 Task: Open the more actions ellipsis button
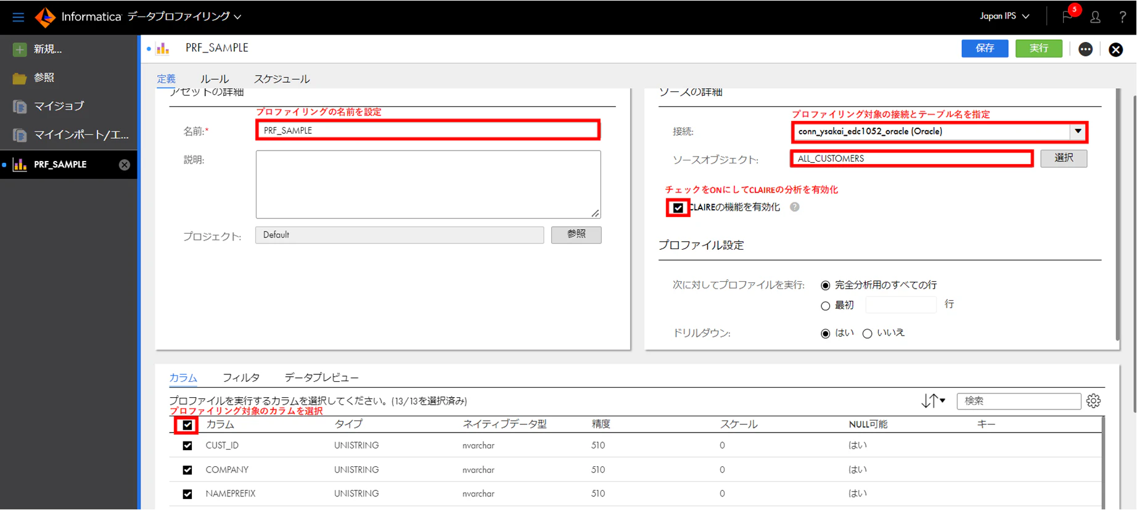click(x=1086, y=49)
